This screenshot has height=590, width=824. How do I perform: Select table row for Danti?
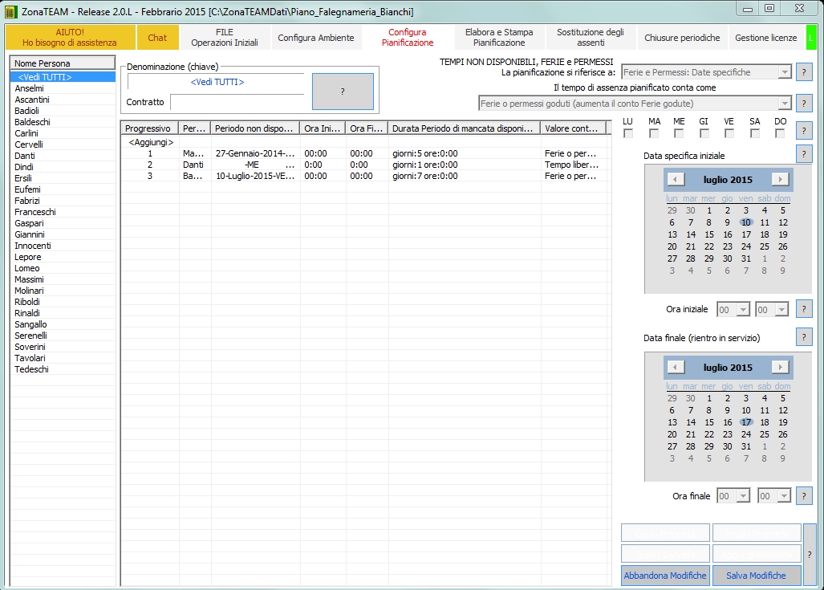point(366,165)
